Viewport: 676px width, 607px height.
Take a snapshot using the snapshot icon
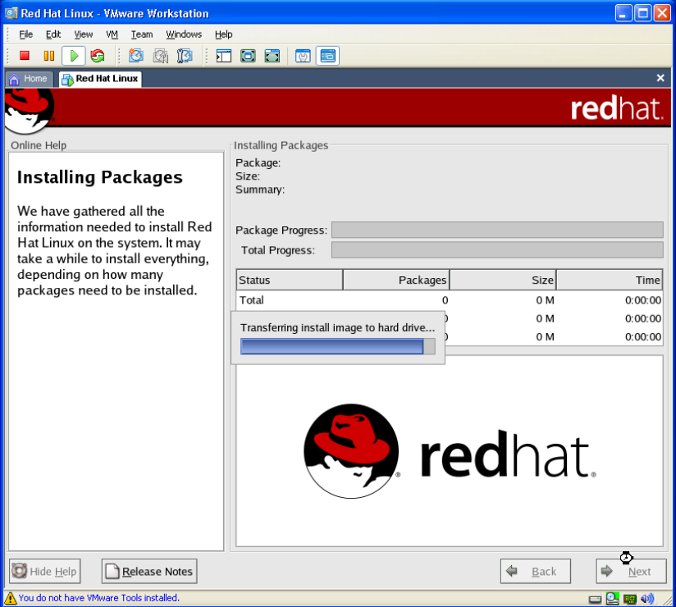pos(136,56)
